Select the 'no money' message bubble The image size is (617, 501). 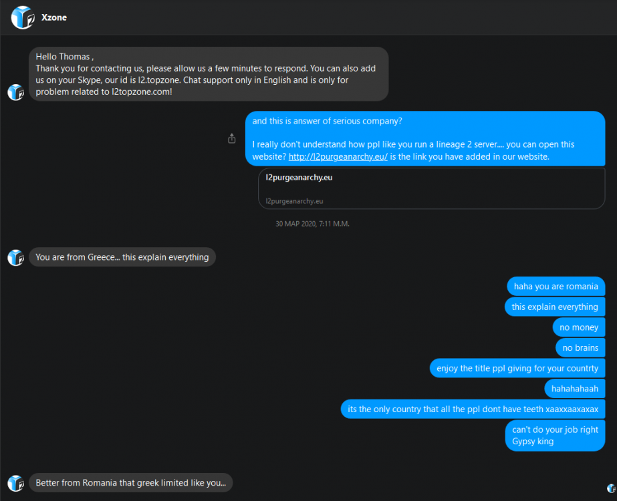[x=579, y=327]
